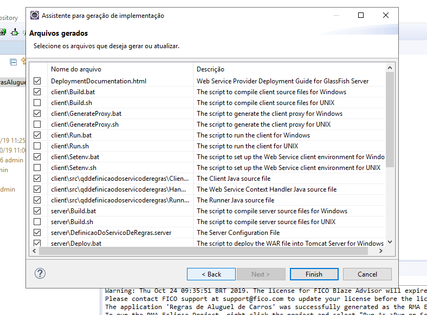The height and width of the screenshot is (315, 427).
Task: Select the client\Setenv.bat file name
Action: click(x=75, y=157)
